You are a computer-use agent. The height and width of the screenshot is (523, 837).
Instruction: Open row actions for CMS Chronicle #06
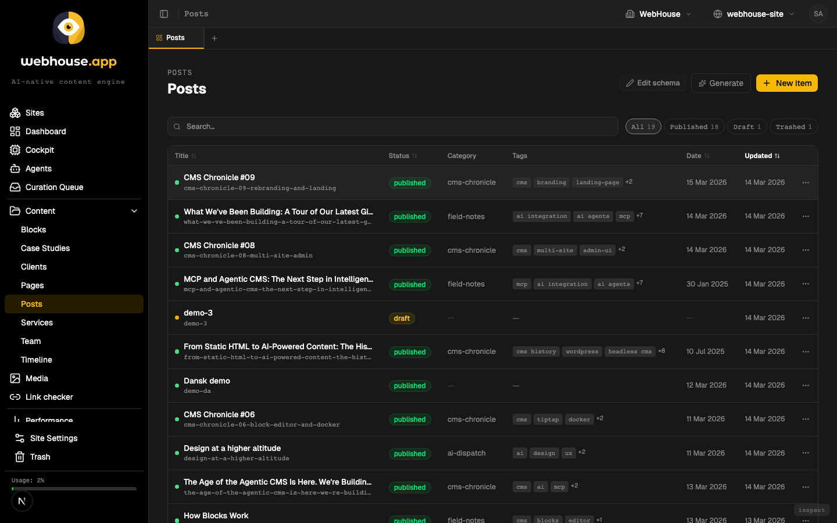click(806, 419)
